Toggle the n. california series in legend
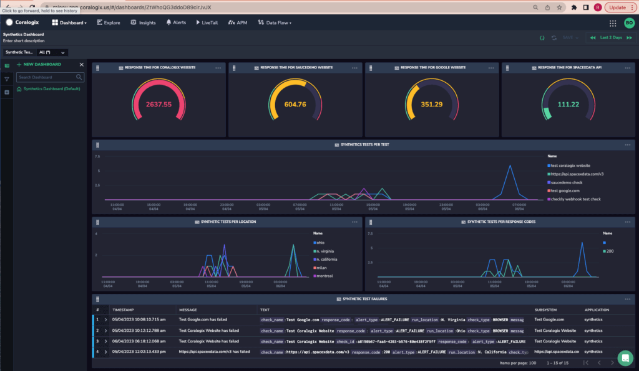The image size is (639, 371). pos(324,259)
